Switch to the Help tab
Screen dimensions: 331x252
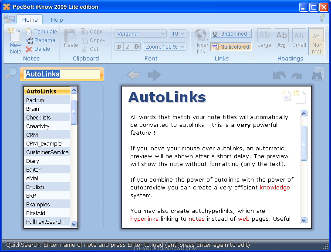click(x=57, y=20)
